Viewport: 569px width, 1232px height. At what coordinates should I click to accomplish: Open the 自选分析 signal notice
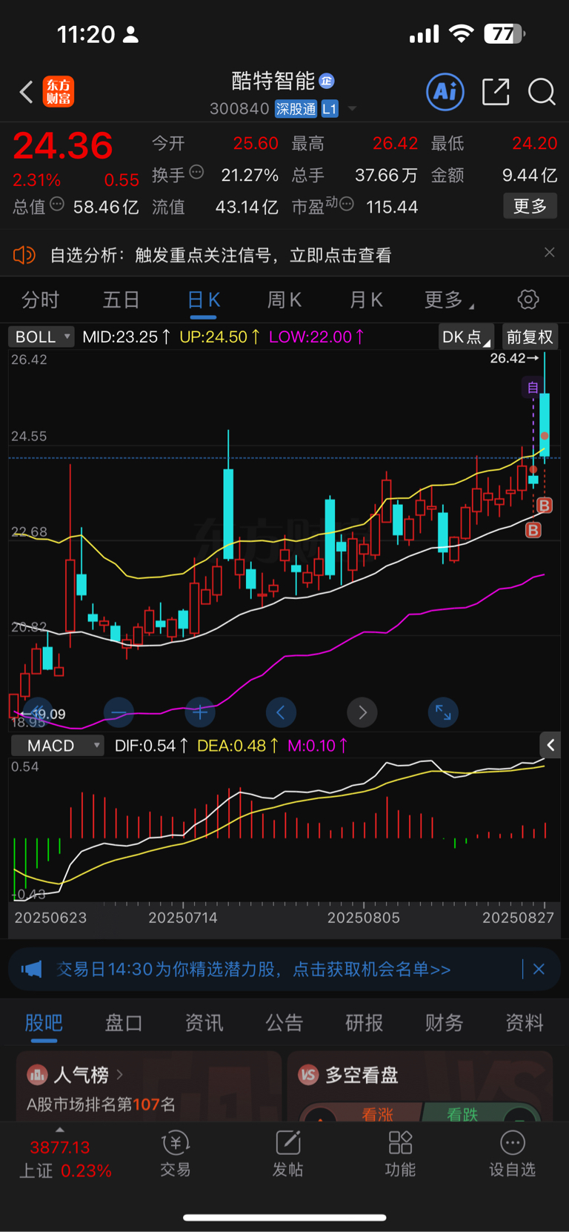[x=221, y=255]
